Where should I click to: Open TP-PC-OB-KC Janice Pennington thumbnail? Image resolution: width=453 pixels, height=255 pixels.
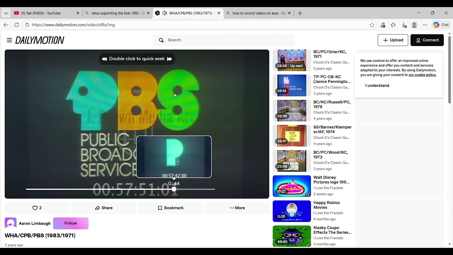292,85
